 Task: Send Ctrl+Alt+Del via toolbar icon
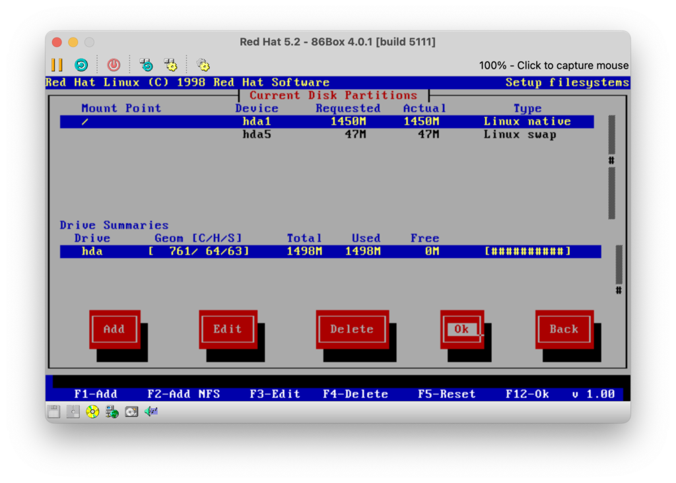tap(147, 65)
